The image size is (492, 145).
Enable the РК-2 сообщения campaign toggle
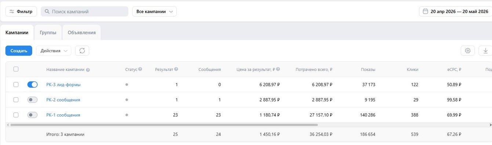[x=32, y=100]
